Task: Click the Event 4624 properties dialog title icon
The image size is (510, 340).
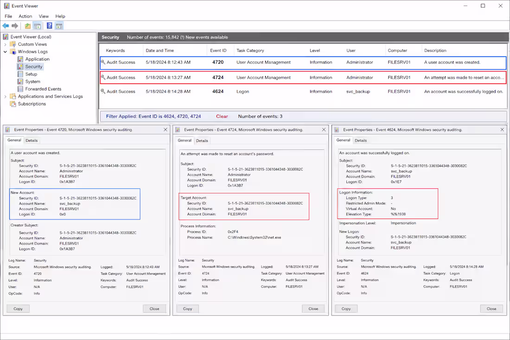Action: (x=337, y=129)
